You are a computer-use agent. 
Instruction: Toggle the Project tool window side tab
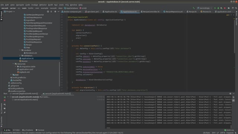1,16
